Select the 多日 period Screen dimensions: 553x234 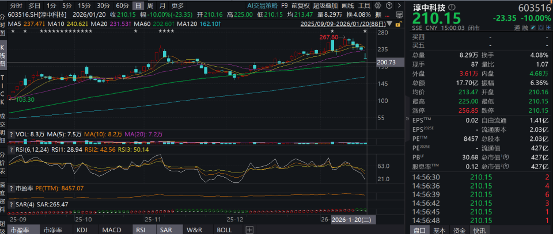[x=34, y=6]
